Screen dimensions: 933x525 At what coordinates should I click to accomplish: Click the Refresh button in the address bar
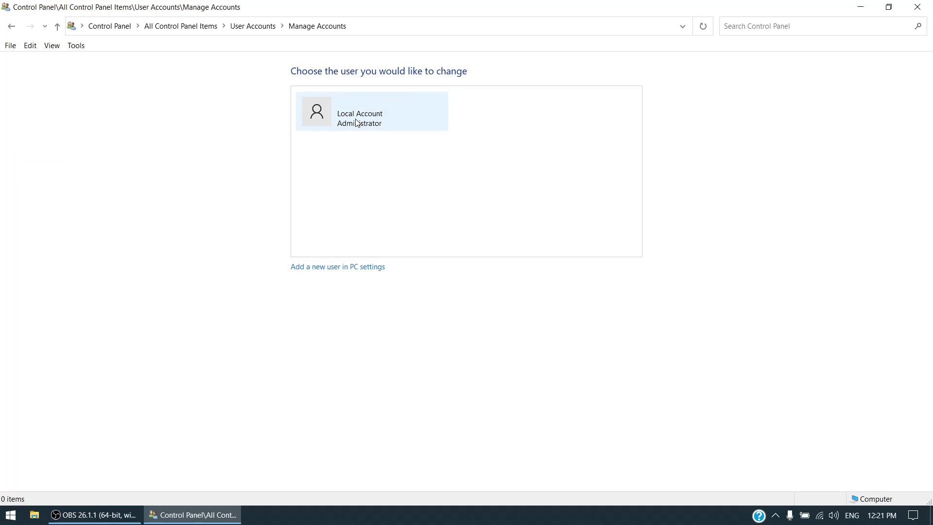click(703, 26)
